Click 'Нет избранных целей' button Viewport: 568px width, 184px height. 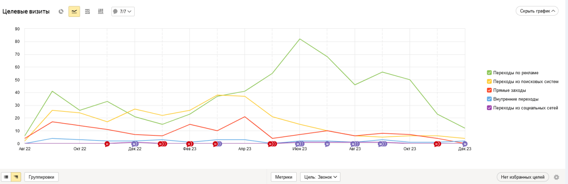tap(523, 177)
